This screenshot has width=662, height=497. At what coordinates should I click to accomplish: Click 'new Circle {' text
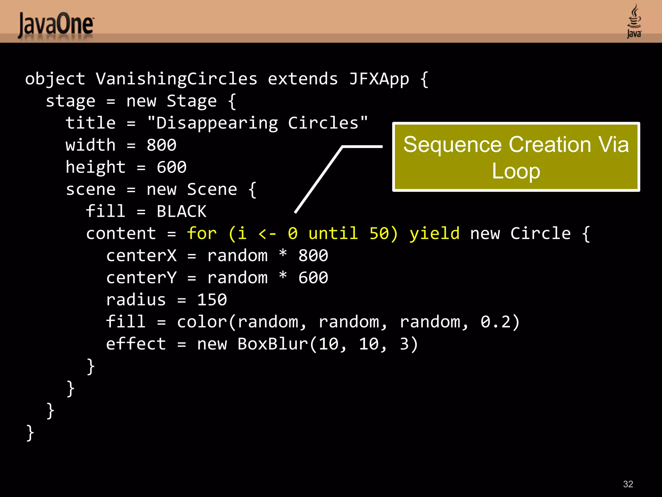tap(530, 234)
